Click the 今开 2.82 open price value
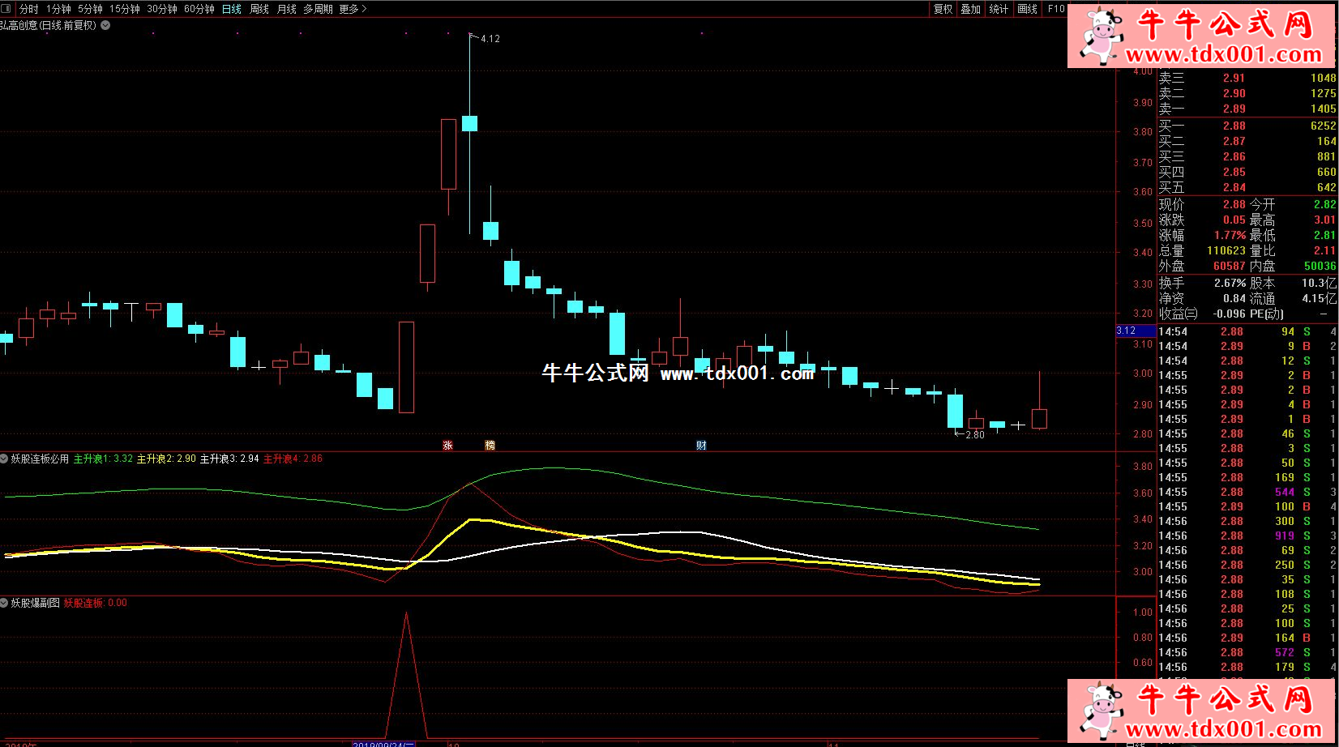The width and height of the screenshot is (1339, 747). tap(1325, 204)
